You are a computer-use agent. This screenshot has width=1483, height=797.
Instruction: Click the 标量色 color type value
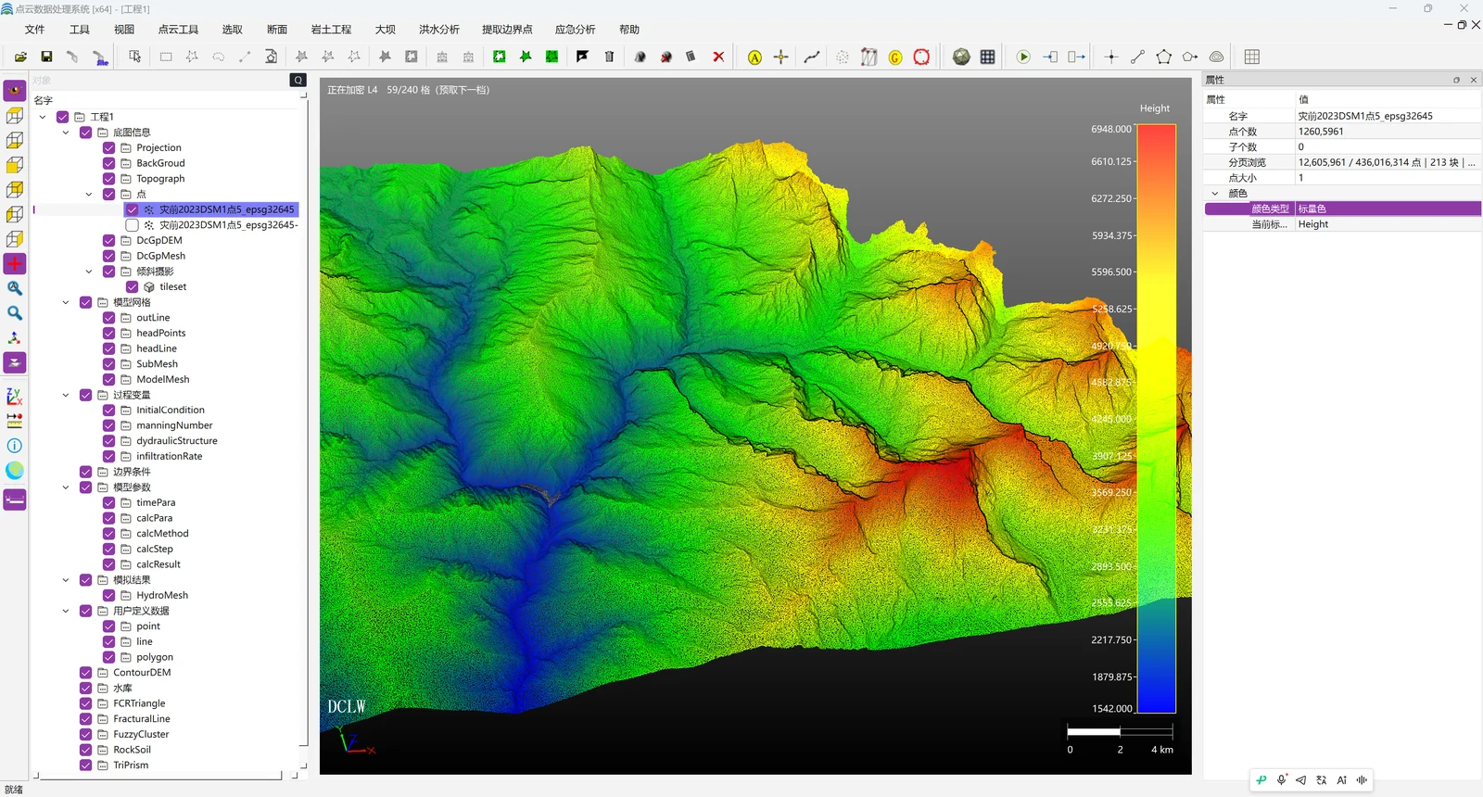[1387, 209]
